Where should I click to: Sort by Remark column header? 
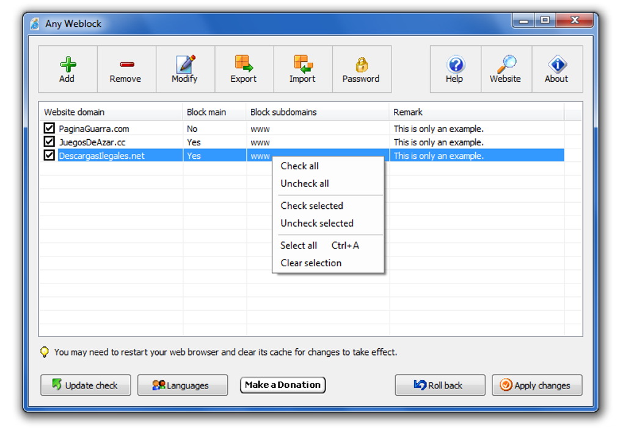pos(477,112)
